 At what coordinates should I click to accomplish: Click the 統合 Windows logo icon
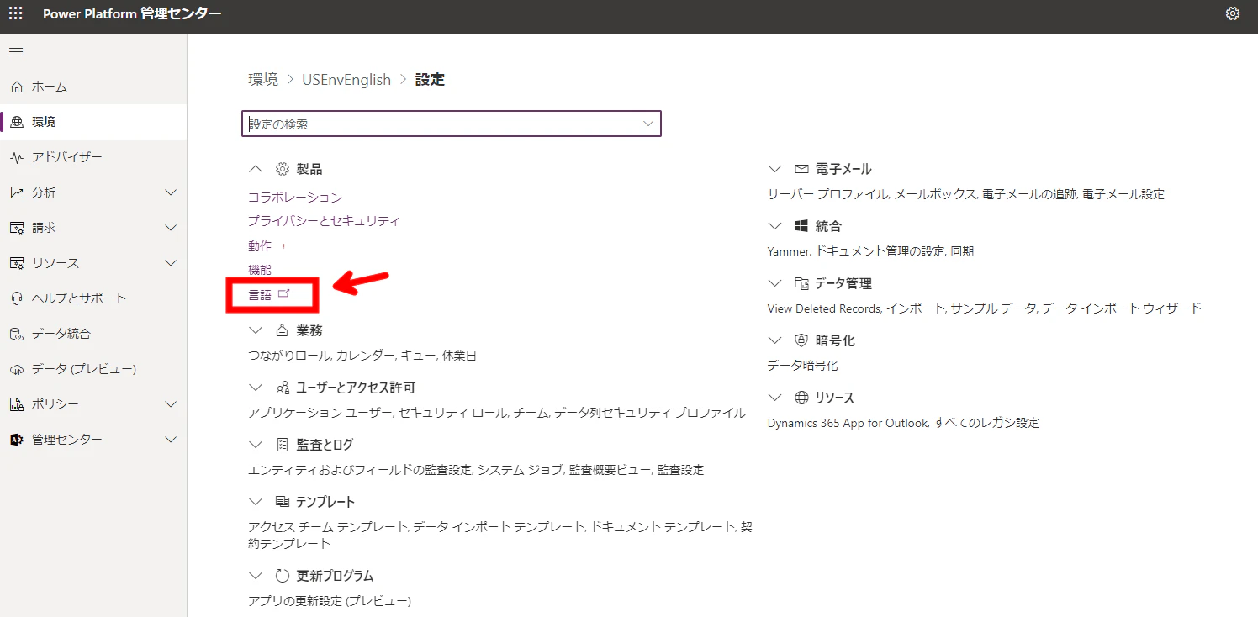pyautogui.click(x=801, y=226)
